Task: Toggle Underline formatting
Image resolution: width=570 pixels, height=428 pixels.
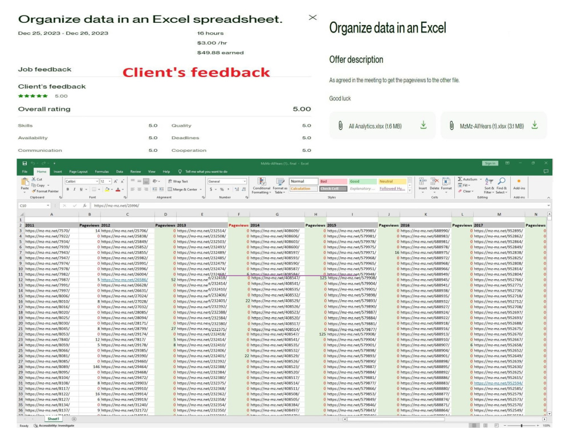Action: coord(81,189)
